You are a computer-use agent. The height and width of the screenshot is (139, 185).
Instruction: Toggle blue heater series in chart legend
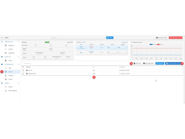[x=153, y=44]
